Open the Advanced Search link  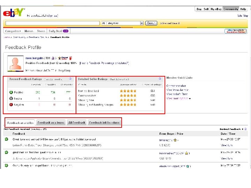coord(169,23)
